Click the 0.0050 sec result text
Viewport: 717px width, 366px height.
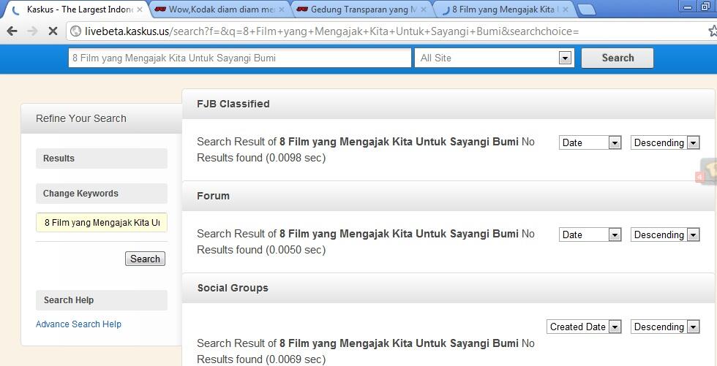pos(296,250)
